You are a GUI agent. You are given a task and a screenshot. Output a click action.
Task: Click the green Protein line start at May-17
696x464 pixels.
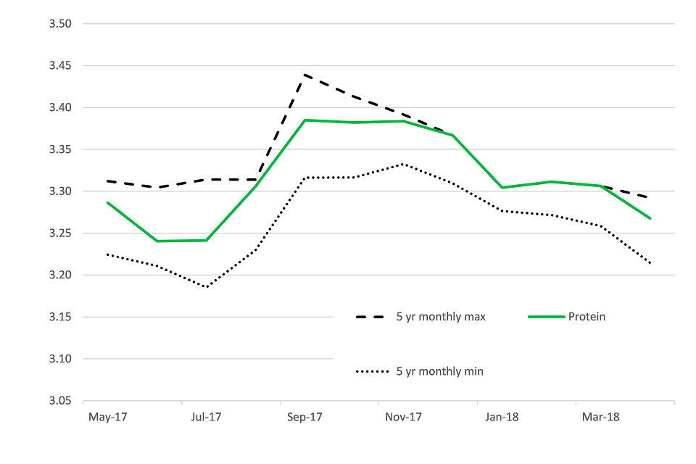click(107, 202)
